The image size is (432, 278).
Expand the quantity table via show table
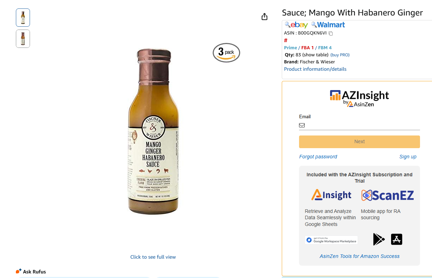coord(317,55)
